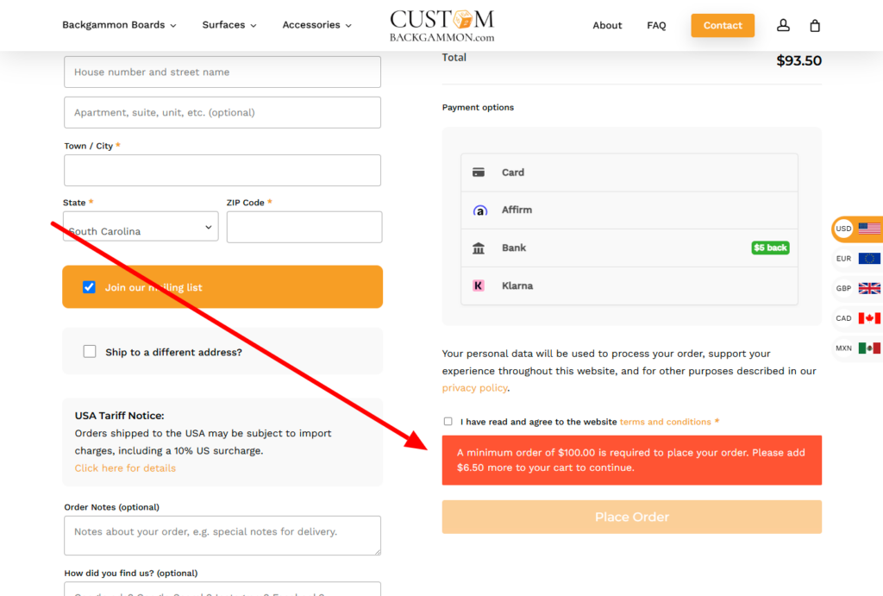Click the Custom Backgammon logo
This screenshot has width=883, height=596.
[442, 26]
